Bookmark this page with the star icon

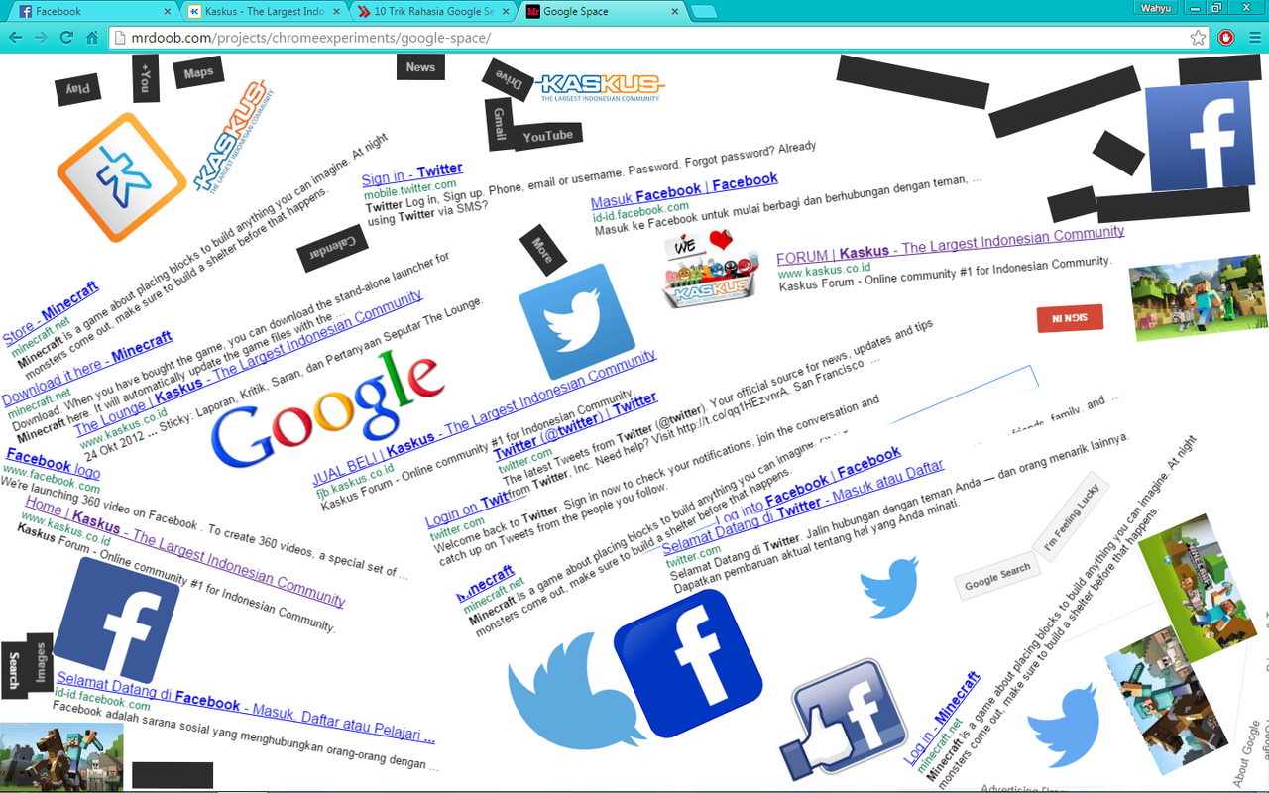[x=1199, y=38]
